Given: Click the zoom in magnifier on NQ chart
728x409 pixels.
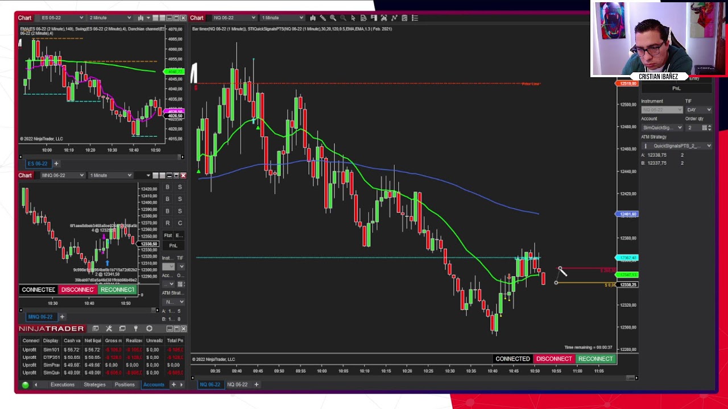Looking at the screenshot, I should pos(333,18).
